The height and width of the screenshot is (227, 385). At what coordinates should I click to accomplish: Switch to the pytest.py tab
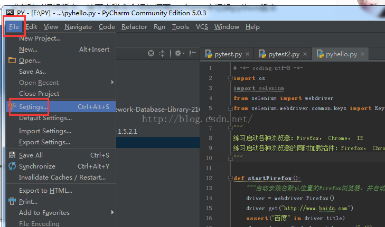click(228, 54)
